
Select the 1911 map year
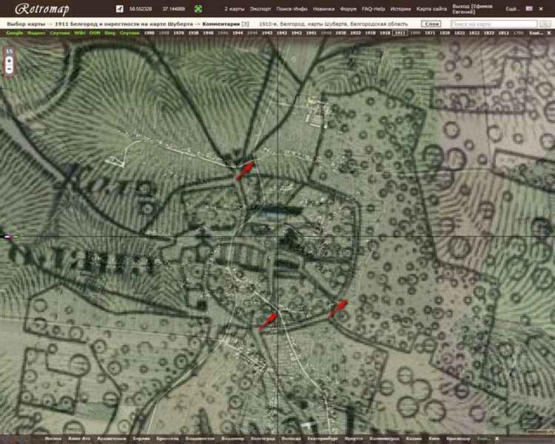[x=400, y=33]
